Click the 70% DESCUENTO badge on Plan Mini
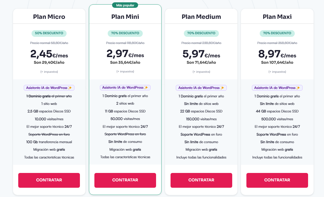This screenshot has width=324, height=197. pos(125,33)
